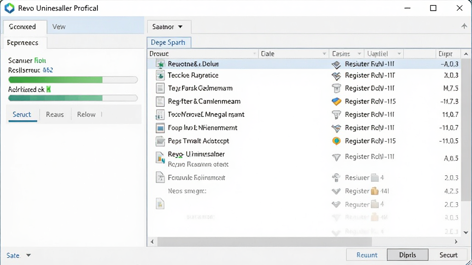Click the blue-yellow icon in the -11.7.8 row
The width and height of the screenshot is (472, 265).
tap(336, 102)
